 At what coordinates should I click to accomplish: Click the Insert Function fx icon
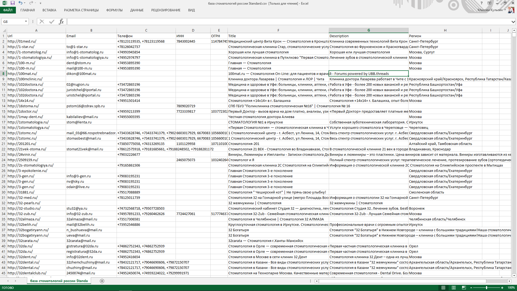click(x=61, y=22)
